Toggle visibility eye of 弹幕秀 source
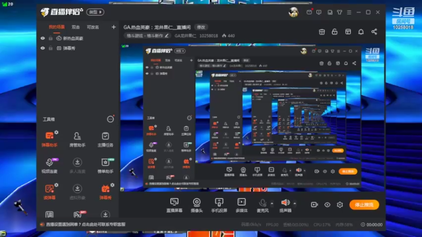 point(43,48)
